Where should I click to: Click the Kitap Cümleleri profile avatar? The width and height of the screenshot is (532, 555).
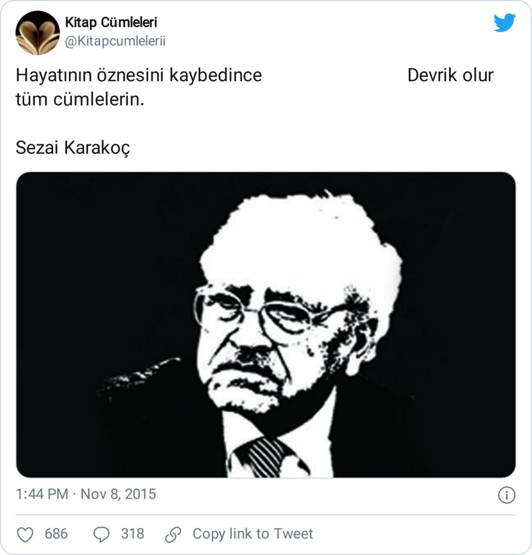(x=37, y=33)
